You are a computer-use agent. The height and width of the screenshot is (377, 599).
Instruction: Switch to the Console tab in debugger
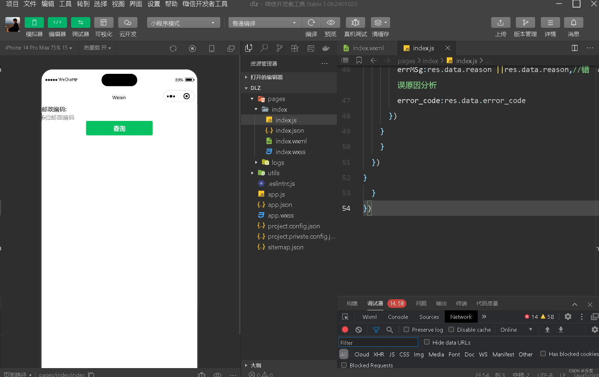pyautogui.click(x=398, y=317)
